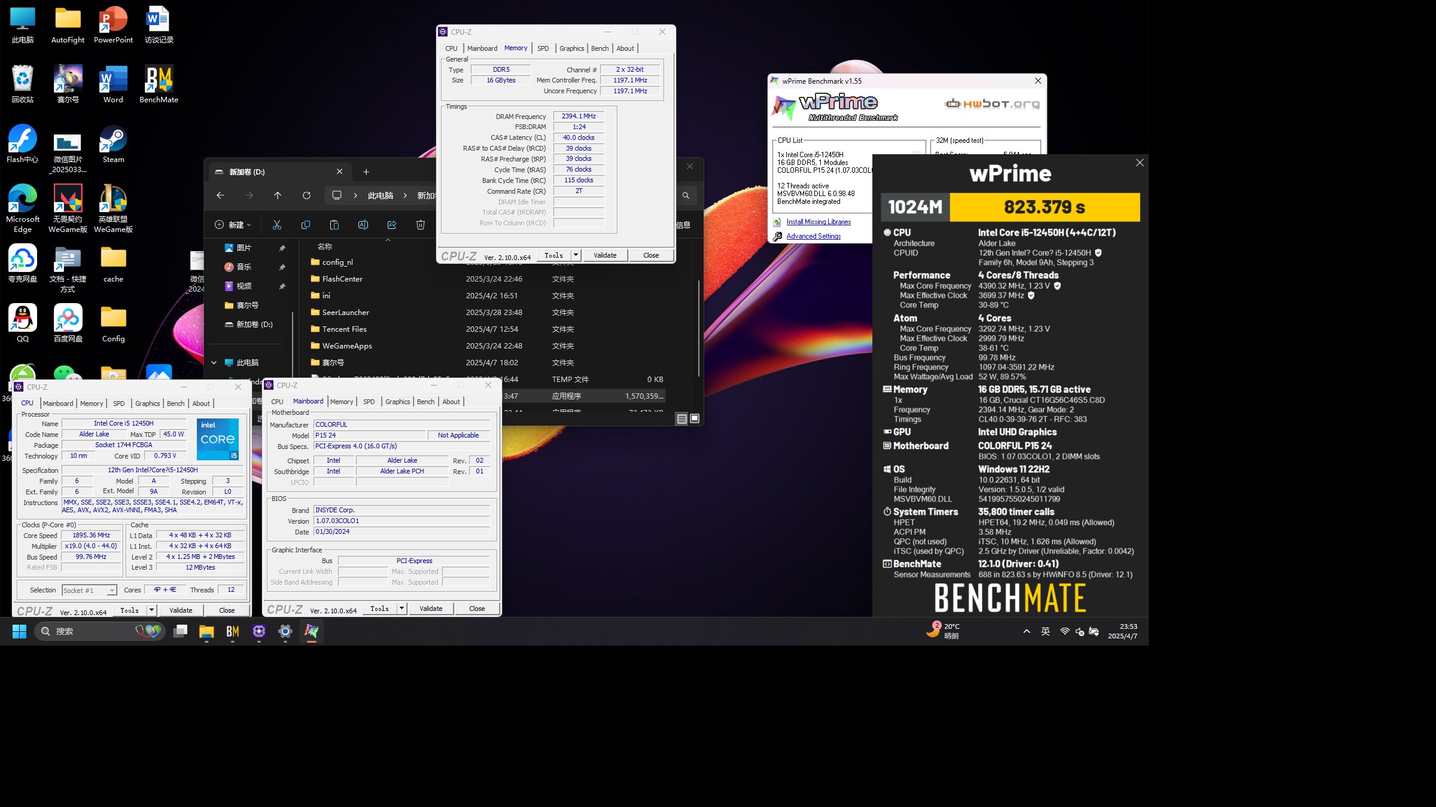The width and height of the screenshot is (1436, 807).
Task: Show hidden system tray icons
Action: click(1027, 631)
